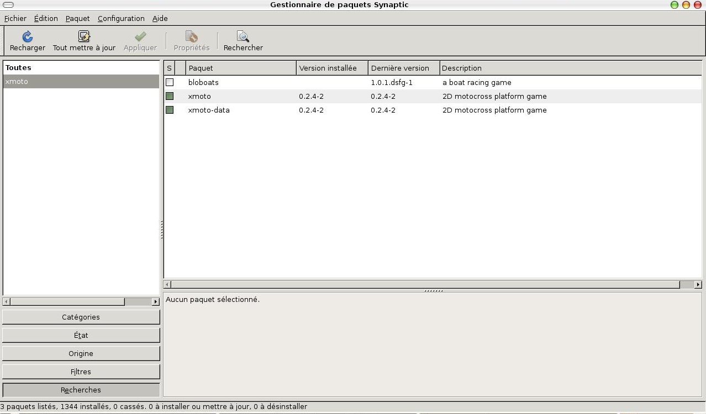Viewport: 706px width, 414px height.
Task: Click the Propriétés toolbar icon
Action: tap(192, 36)
